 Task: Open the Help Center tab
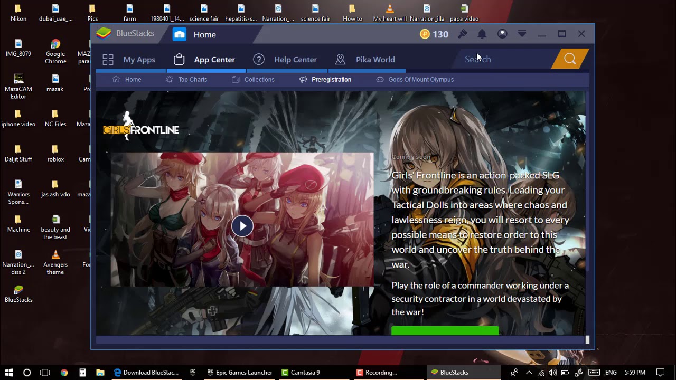(285, 60)
